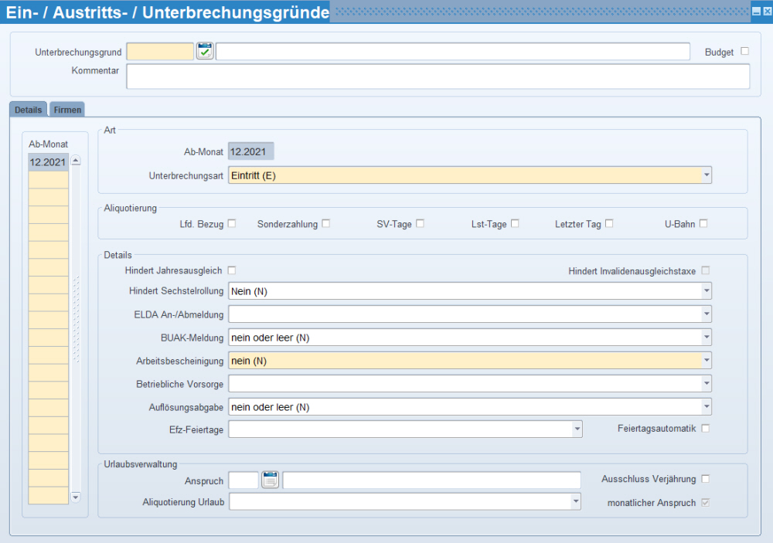Image resolution: width=773 pixels, height=543 pixels.
Task: Click the Ab-Monat list scrollbar track
Action: tap(76, 329)
